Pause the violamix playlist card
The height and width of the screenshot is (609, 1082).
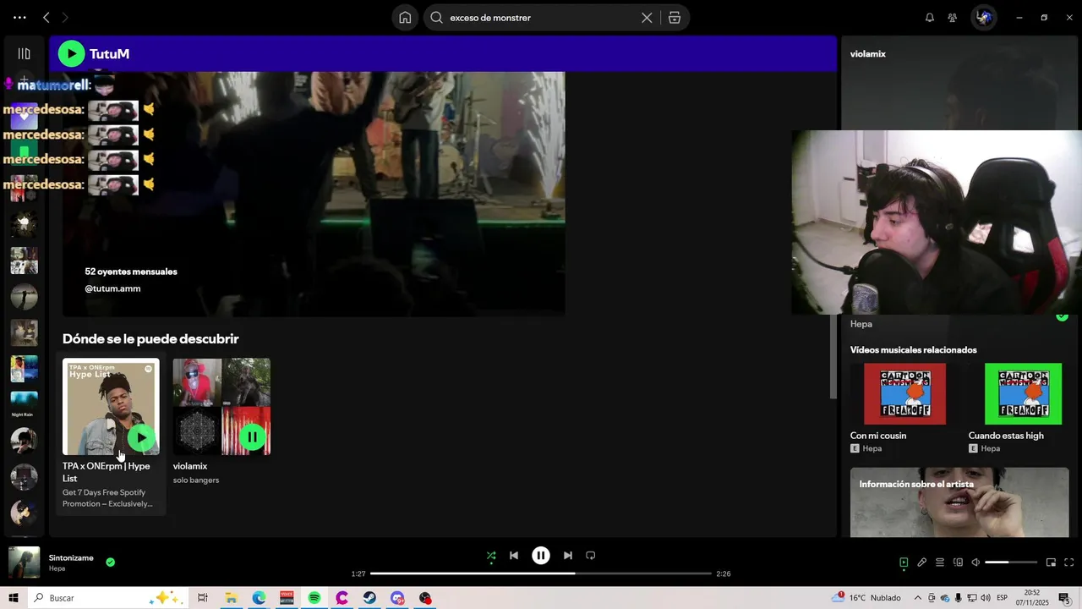pyautogui.click(x=252, y=437)
